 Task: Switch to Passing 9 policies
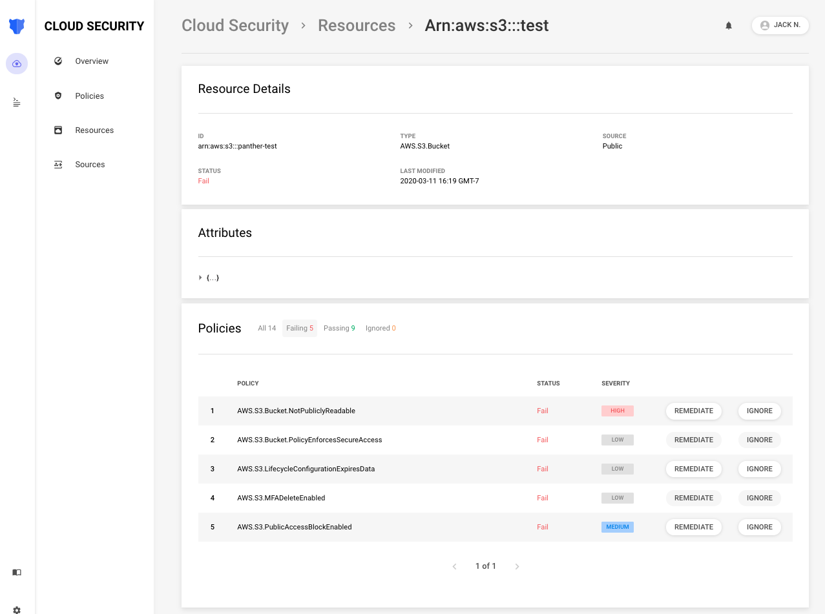(x=339, y=328)
